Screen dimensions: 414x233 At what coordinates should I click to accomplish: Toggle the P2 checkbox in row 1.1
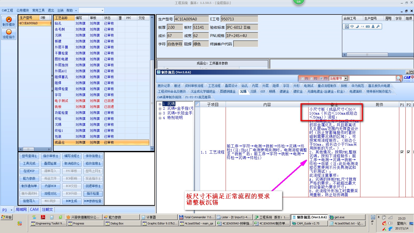click(x=409, y=152)
